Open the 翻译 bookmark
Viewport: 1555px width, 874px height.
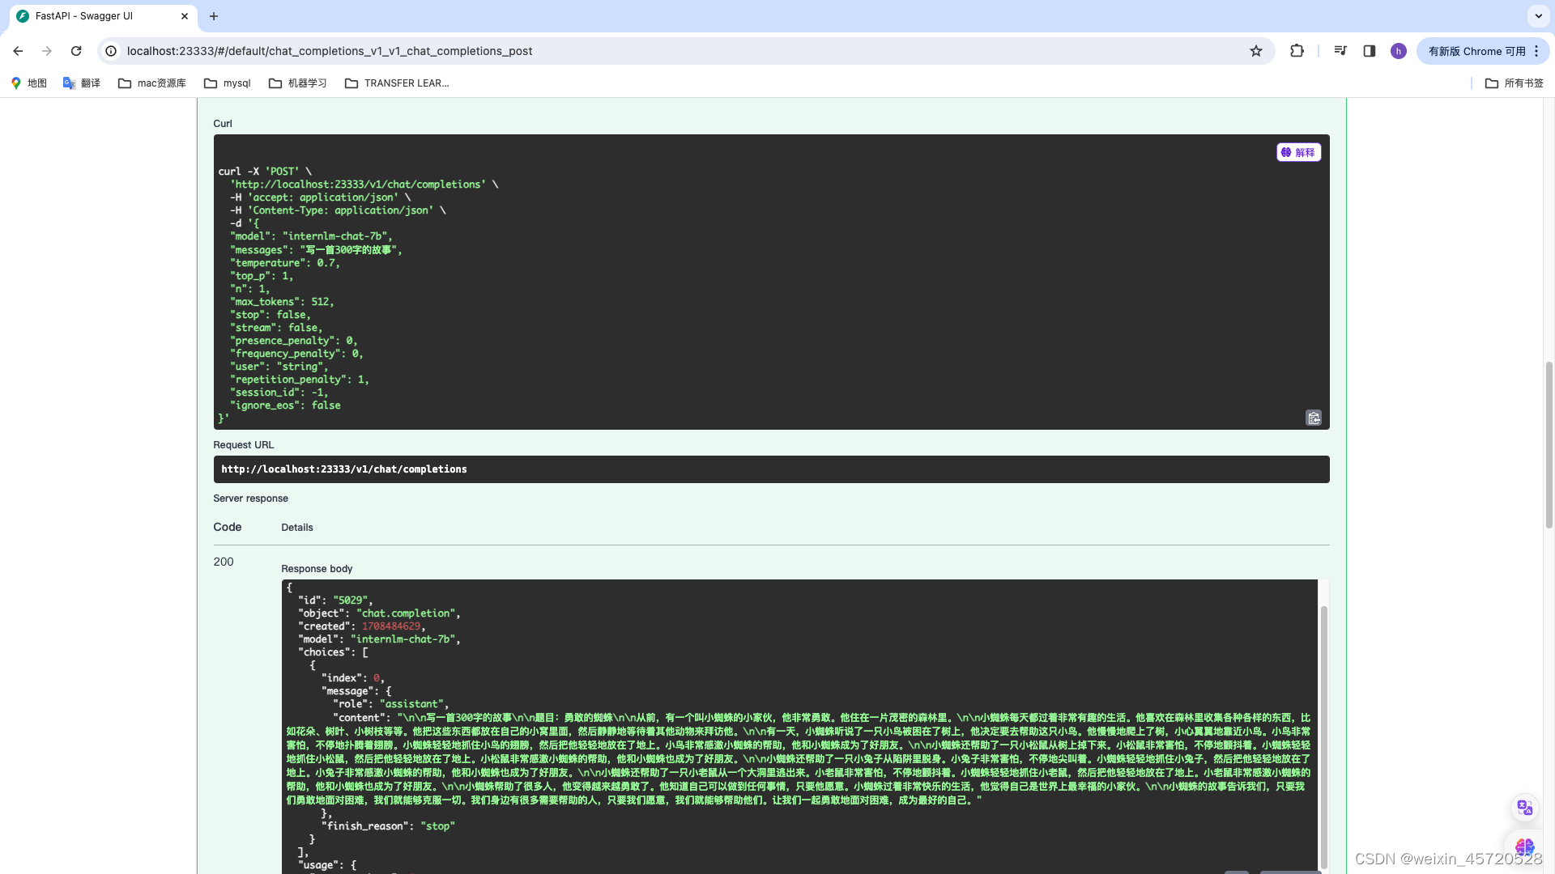coord(82,83)
